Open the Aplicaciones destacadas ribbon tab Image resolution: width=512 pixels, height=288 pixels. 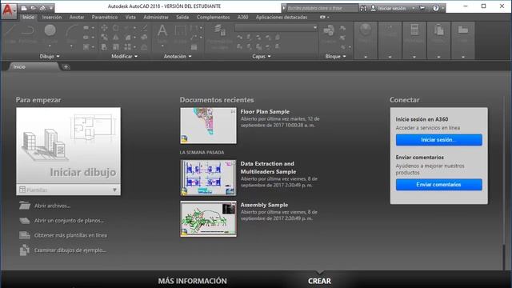click(x=282, y=18)
